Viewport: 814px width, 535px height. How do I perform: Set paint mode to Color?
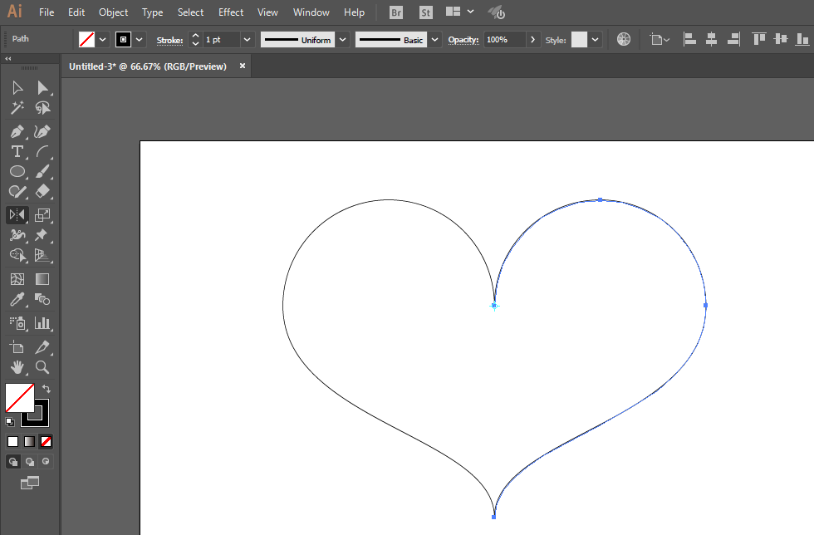pos(13,441)
